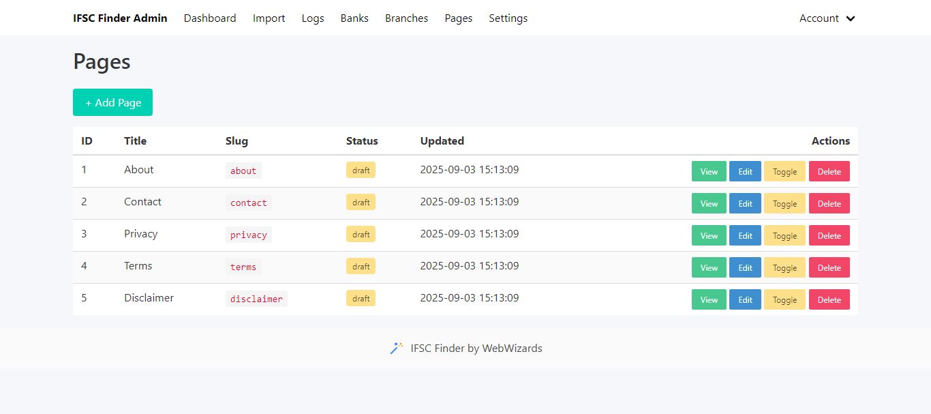Click the IFSC Finder Admin brand link
The width and height of the screenshot is (931, 414).
(120, 18)
